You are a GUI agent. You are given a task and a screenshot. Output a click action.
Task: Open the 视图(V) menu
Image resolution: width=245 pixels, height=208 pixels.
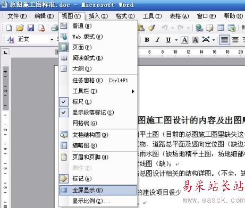71,16
